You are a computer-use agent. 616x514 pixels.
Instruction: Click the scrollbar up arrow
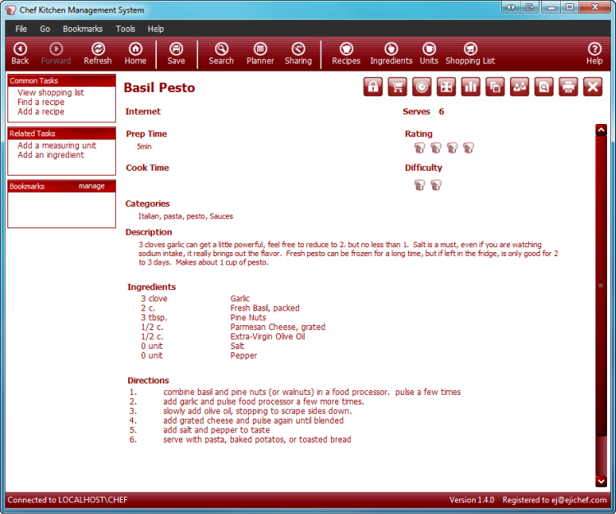click(x=600, y=130)
